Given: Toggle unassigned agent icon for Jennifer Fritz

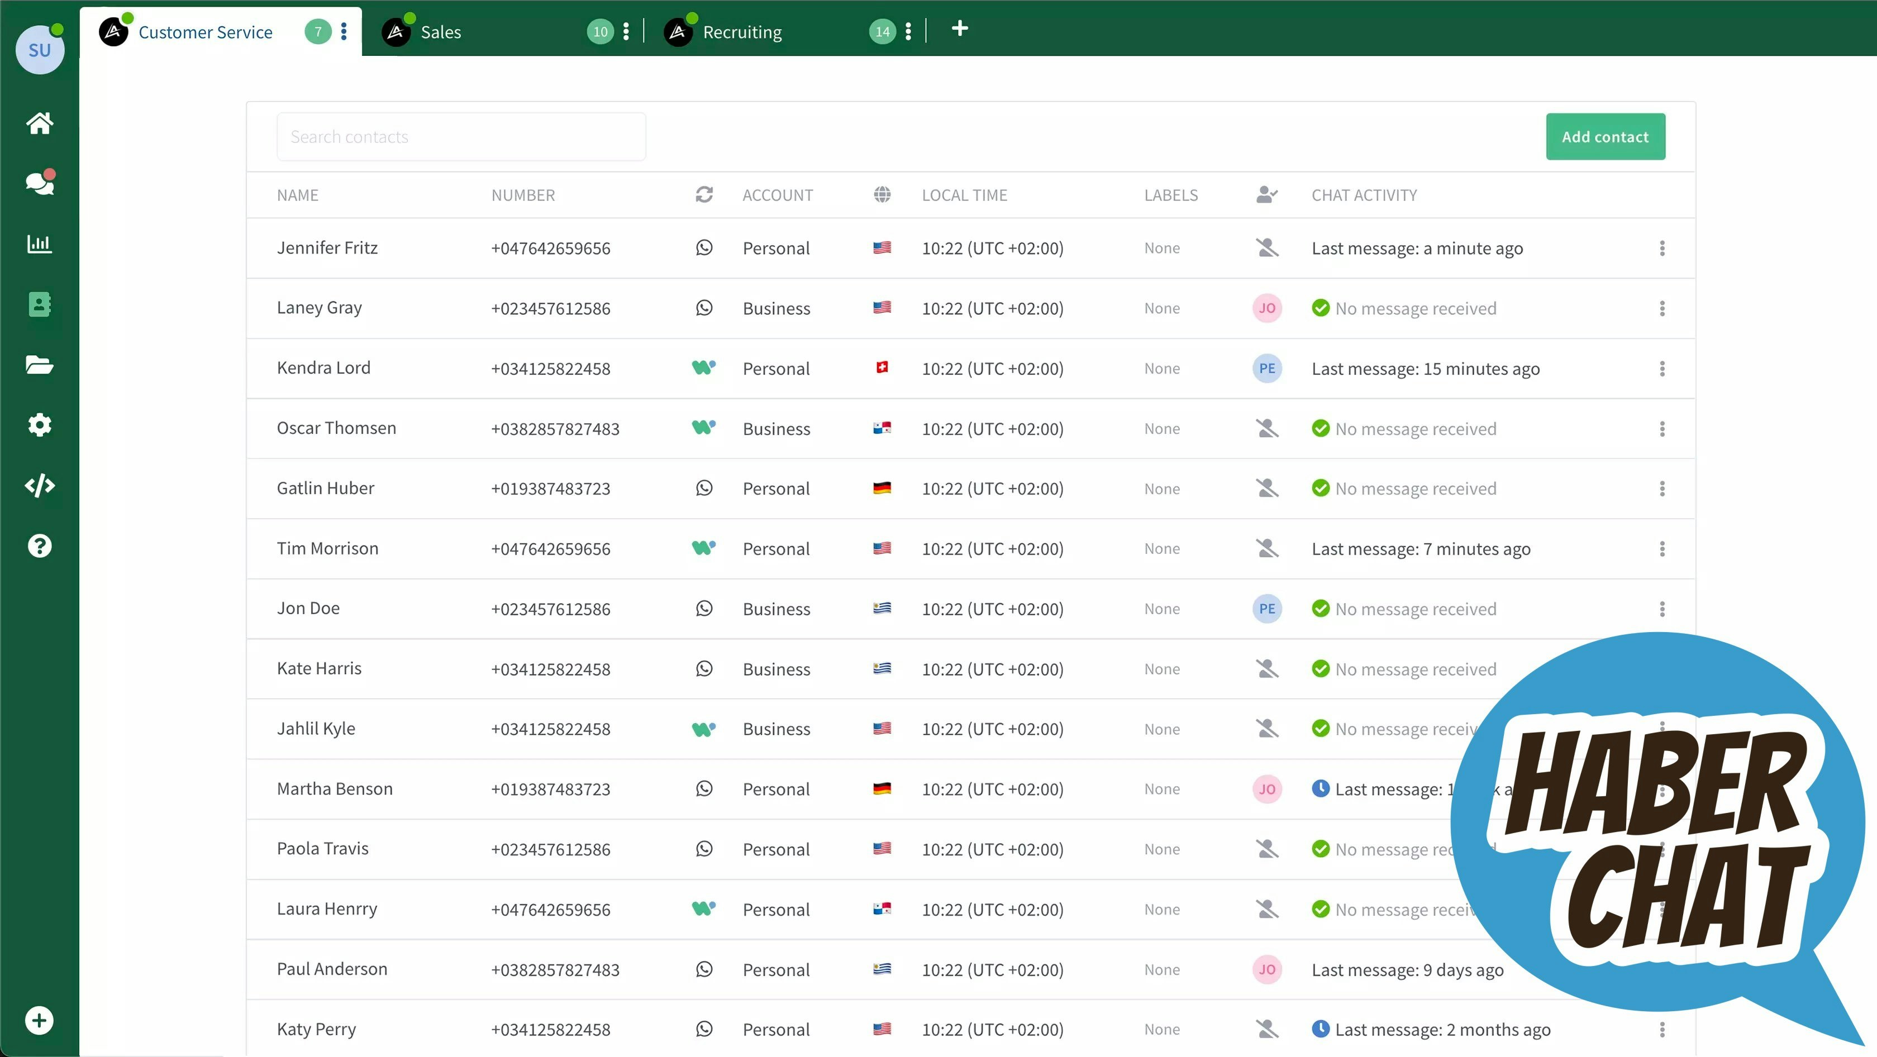Looking at the screenshot, I should tap(1267, 248).
